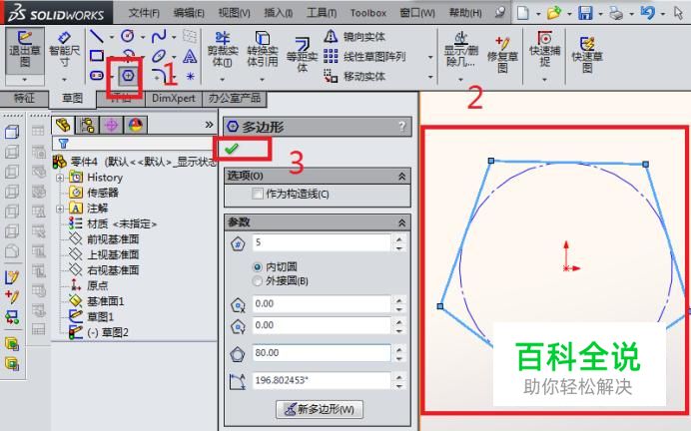The width and height of the screenshot is (691, 431).
Task: Click the Open folder icon
Action: 554,13
